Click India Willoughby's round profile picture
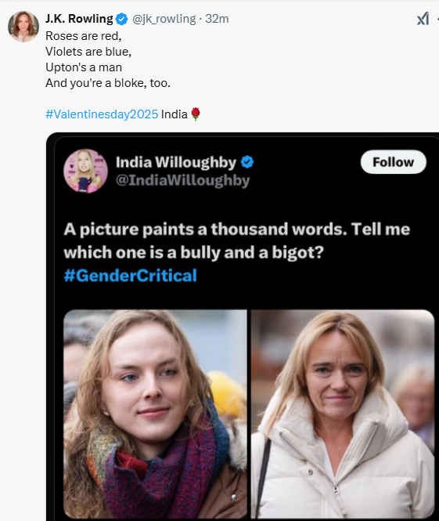The image size is (439, 521). point(85,171)
